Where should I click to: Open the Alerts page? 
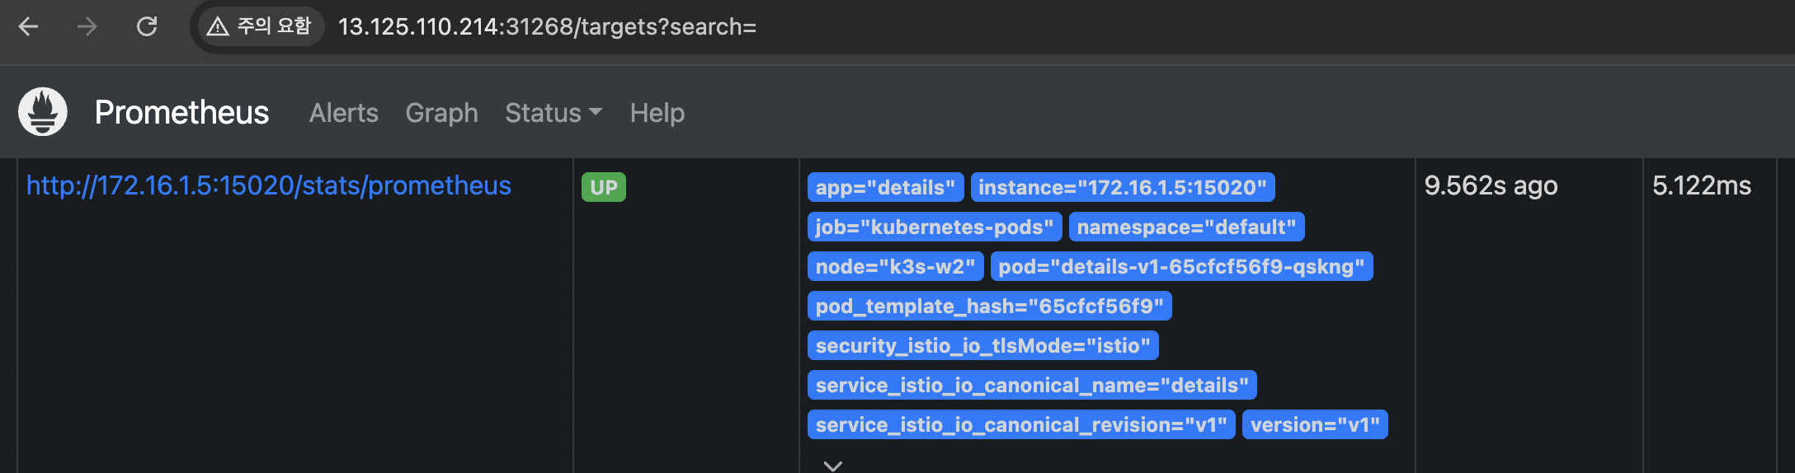(x=344, y=113)
